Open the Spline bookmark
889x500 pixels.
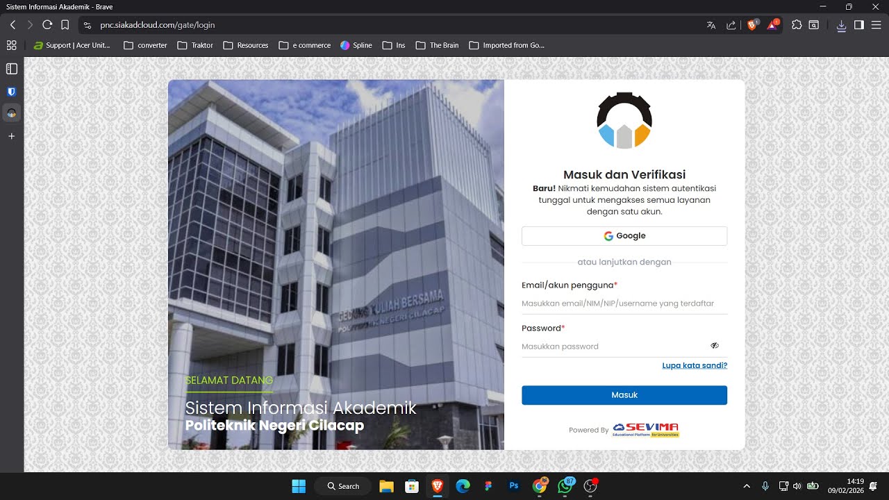[x=356, y=45]
